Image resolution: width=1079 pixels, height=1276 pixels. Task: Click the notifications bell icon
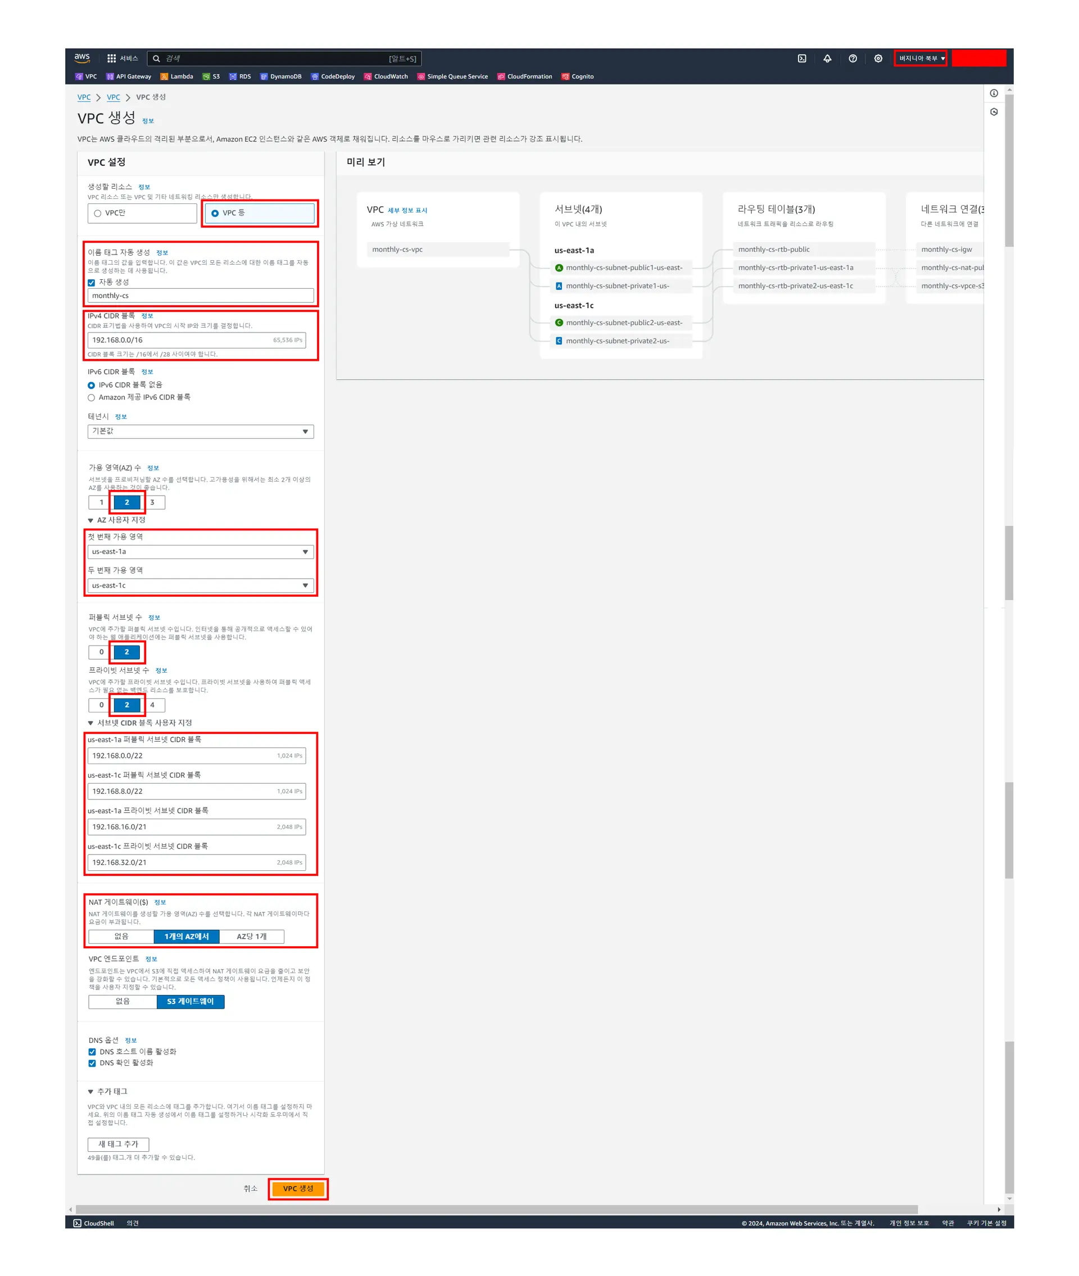click(827, 58)
